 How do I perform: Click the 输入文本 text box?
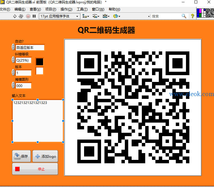38,121
